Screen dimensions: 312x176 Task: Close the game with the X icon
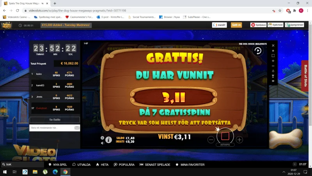point(273,45)
